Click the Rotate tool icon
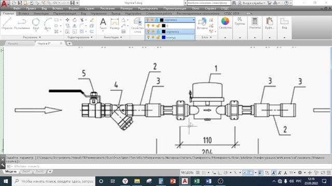Image resolution: width=332 pixels, height=186 pixels. [x=75, y=20]
